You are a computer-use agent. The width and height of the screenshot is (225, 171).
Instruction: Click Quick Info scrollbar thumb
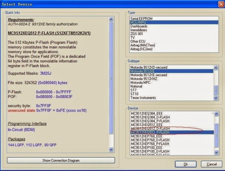111,78
